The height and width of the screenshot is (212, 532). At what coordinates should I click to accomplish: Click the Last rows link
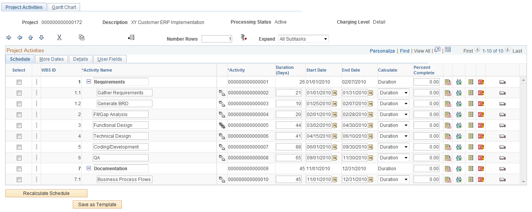click(517, 51)
